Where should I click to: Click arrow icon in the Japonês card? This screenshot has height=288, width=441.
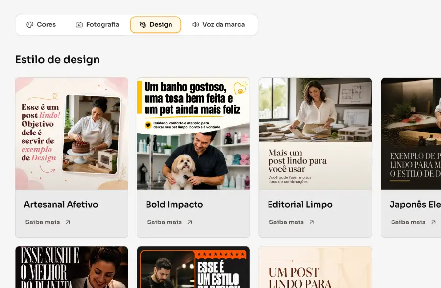coord(434,222)
